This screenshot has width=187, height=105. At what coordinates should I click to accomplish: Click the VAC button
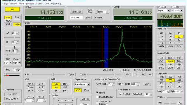pos(147,84)
